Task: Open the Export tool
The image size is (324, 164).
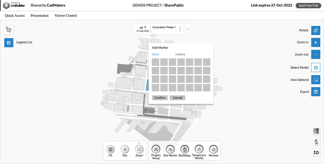Action: (x=315, y=92)
